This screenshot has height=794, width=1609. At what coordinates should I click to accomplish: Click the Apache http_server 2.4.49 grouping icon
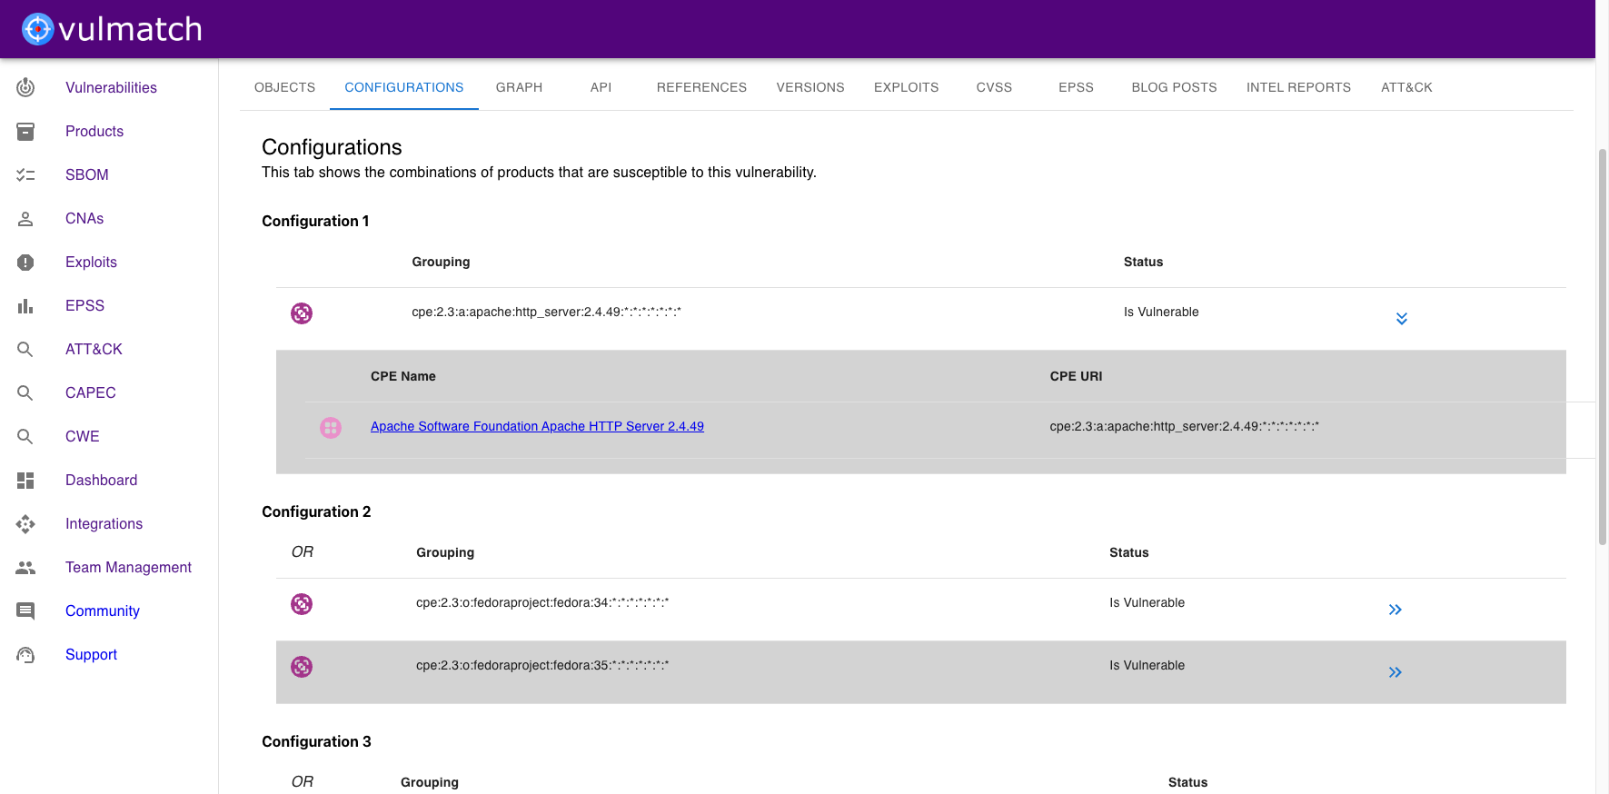(302, 313)
